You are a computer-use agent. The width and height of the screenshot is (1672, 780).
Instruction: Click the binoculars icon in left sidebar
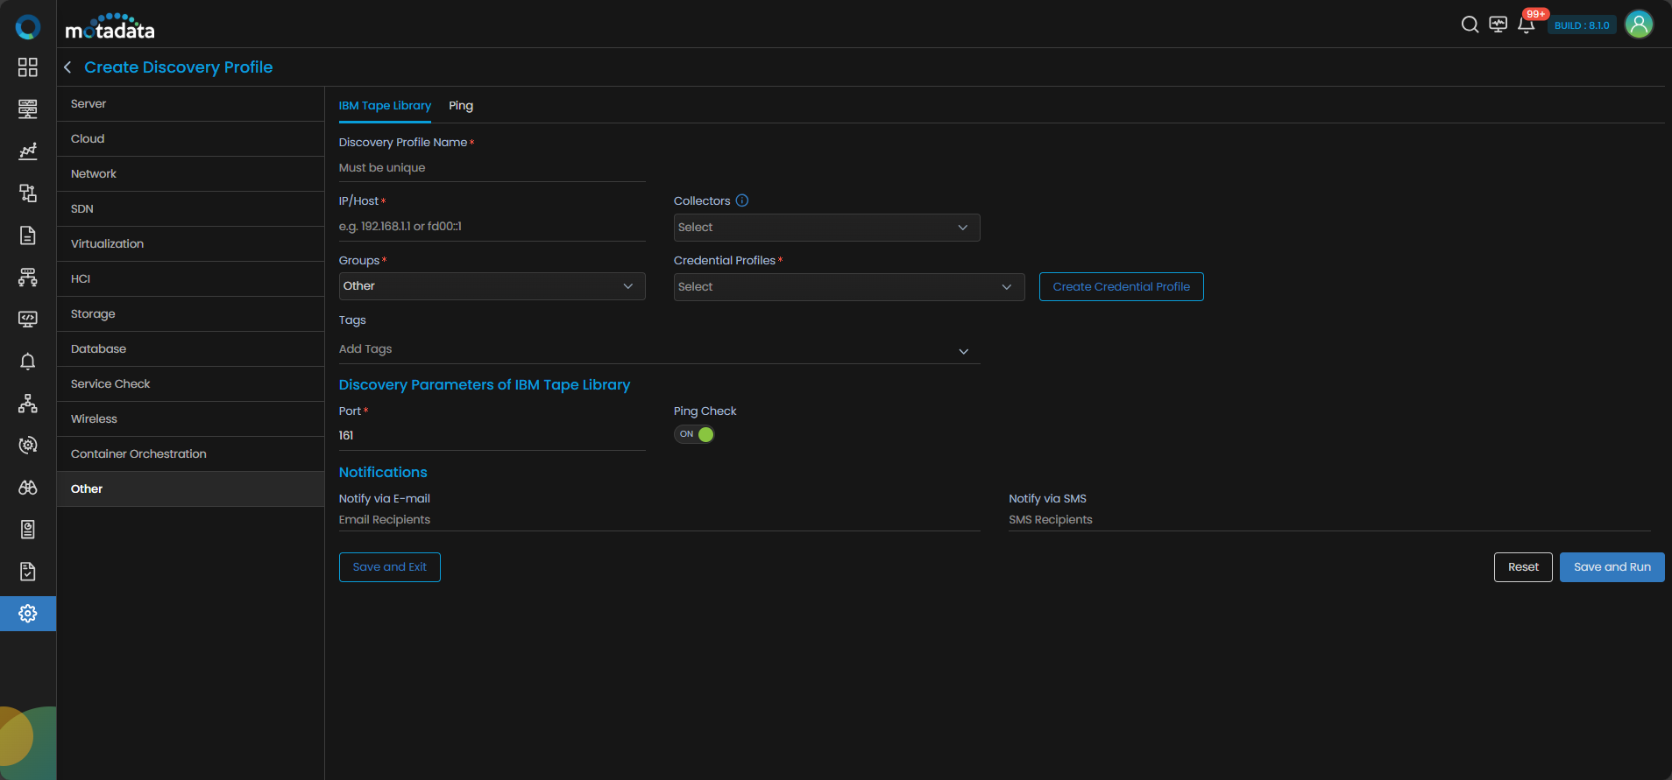coord(28,488)
